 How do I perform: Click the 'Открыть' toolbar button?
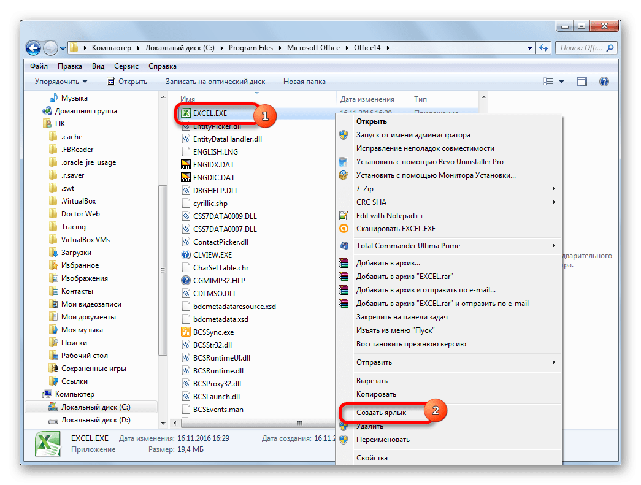point(127,82)
